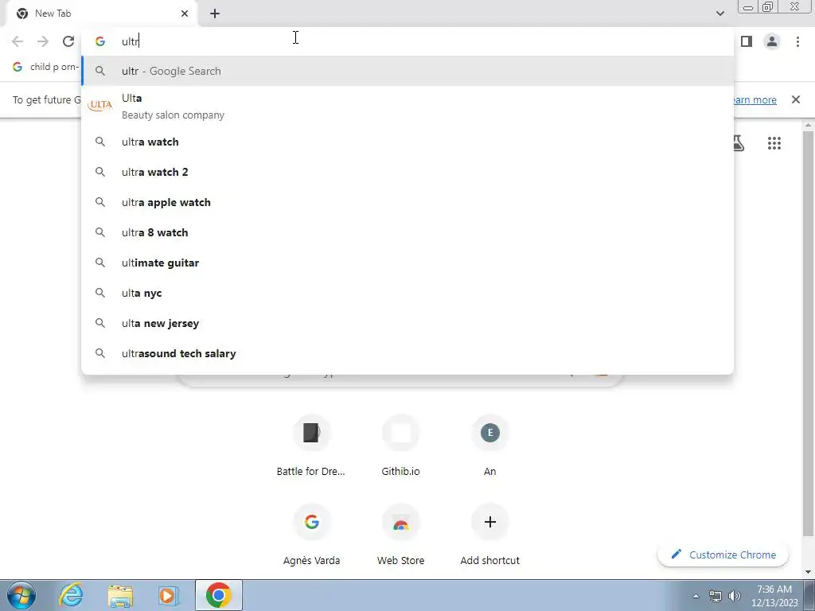
Task: Close the New Tab tab
Action: click(x=185, y=14)
